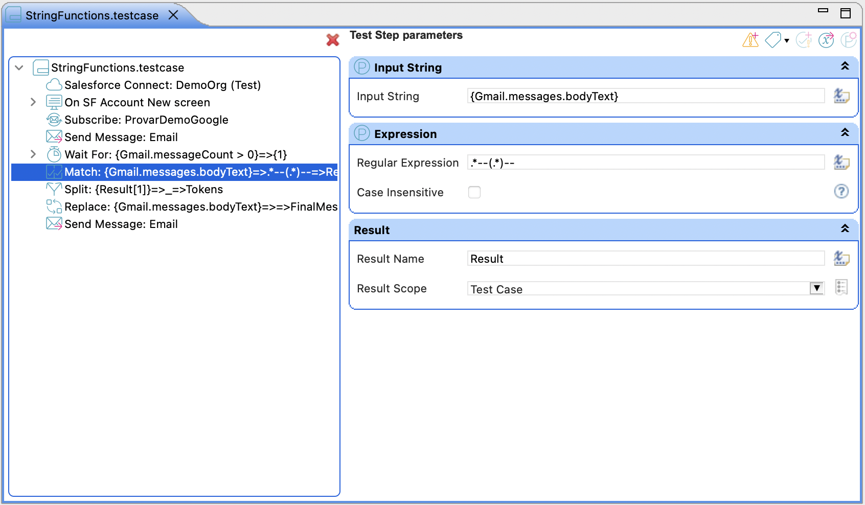Screen dimensions: 865x505
Task: Click the list icon beside Result Scope
Action: click(x=841, y=288)
